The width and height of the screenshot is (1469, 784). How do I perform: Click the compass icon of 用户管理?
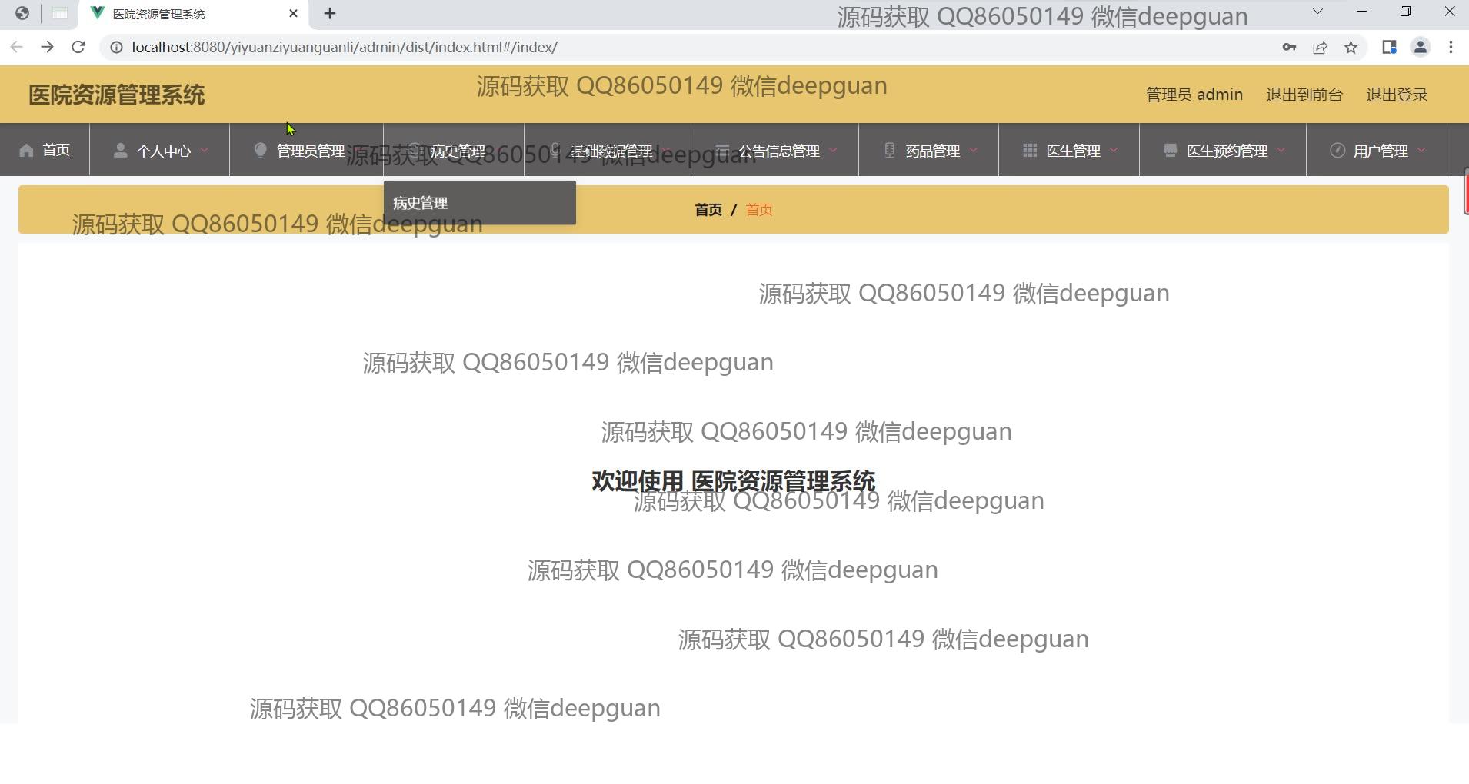[1337, 151]
